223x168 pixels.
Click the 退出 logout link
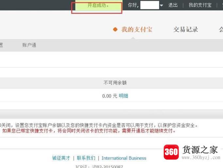click(x=173, y=5)
